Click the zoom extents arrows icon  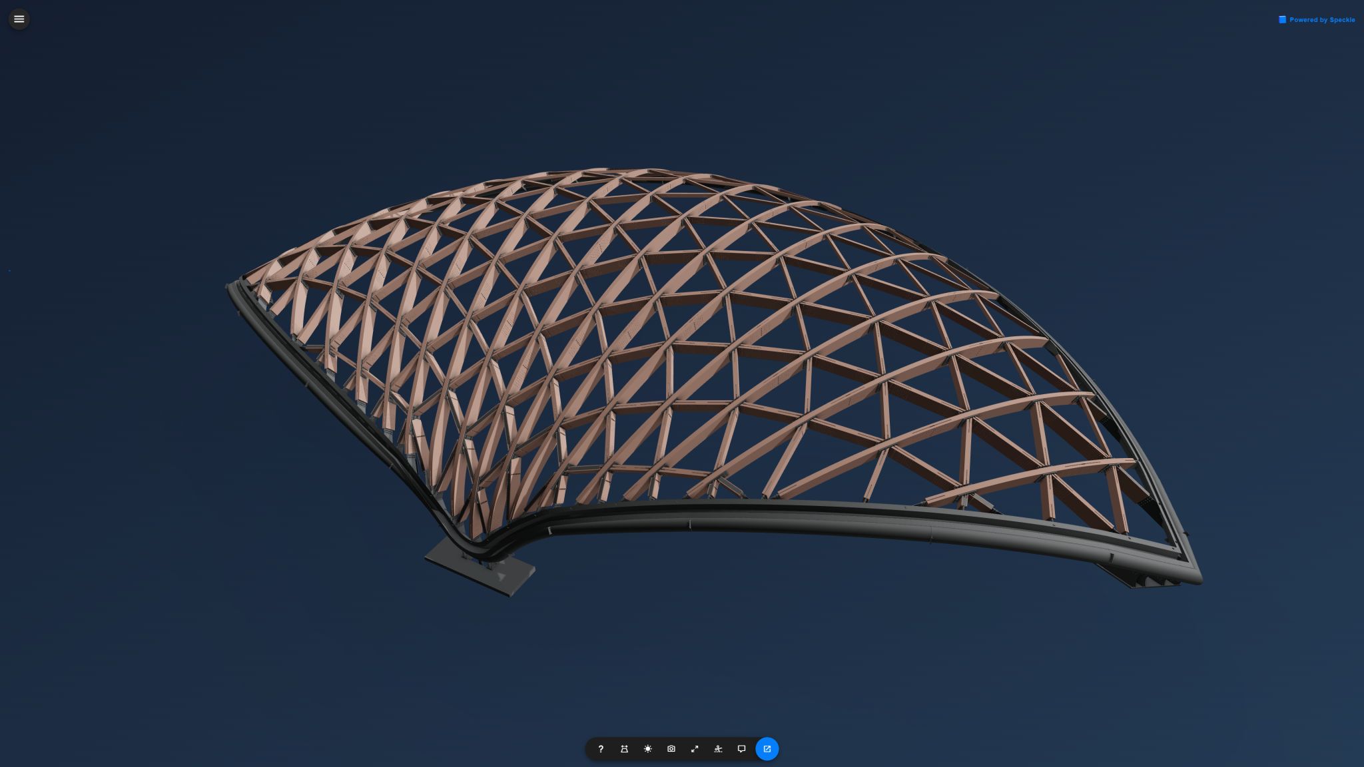[x=695, y=749]
